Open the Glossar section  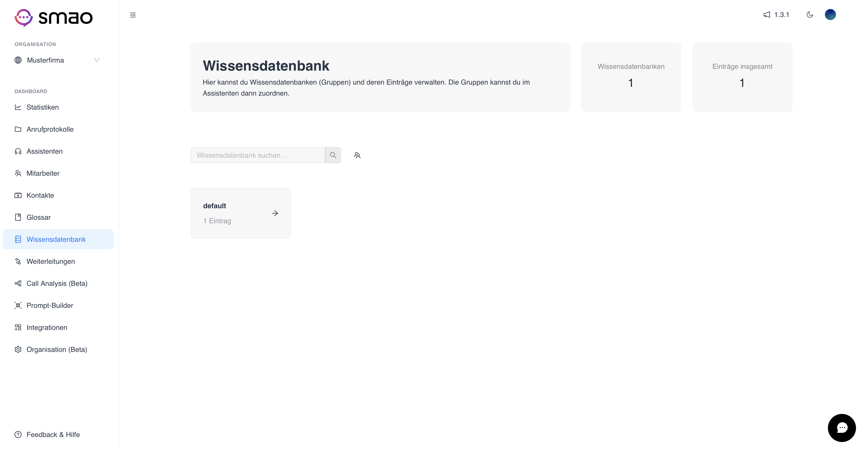click(x=39, y=217)
